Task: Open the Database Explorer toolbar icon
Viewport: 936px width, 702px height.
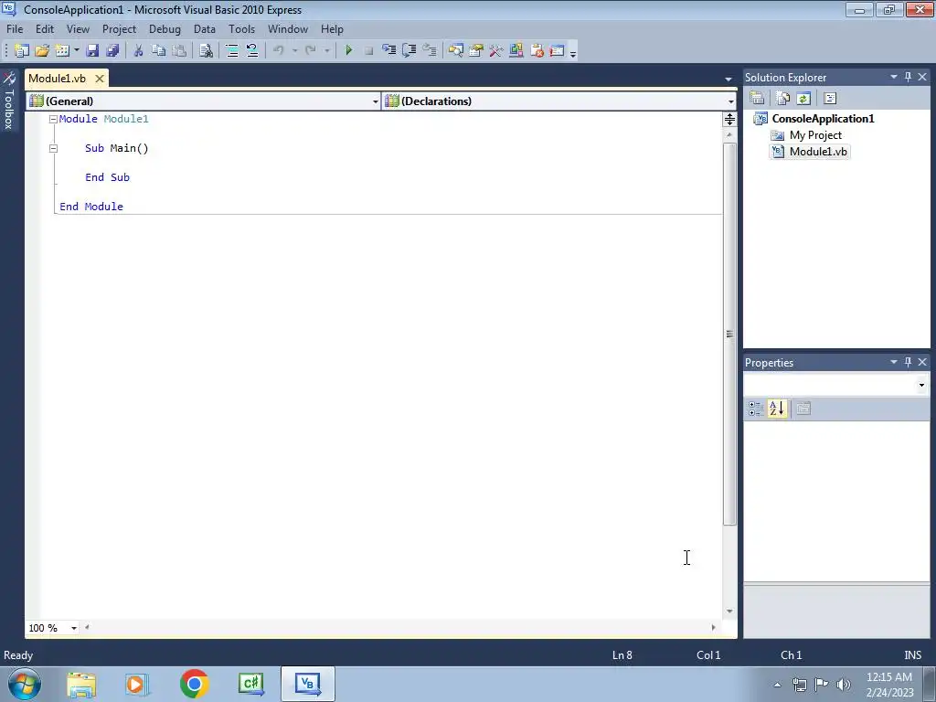Action: (516, 51)
